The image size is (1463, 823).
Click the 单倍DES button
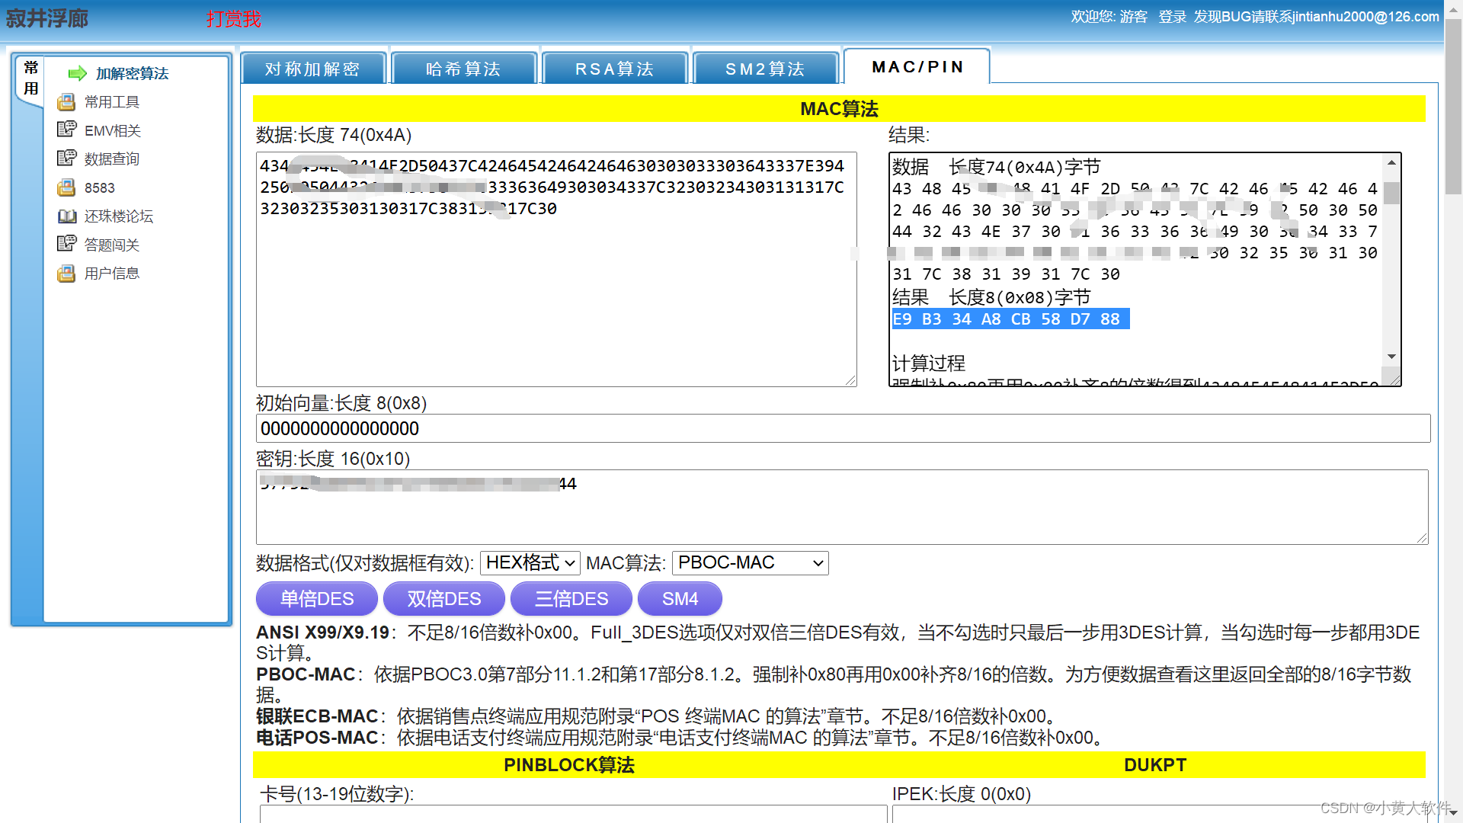[x=317, y=599]
